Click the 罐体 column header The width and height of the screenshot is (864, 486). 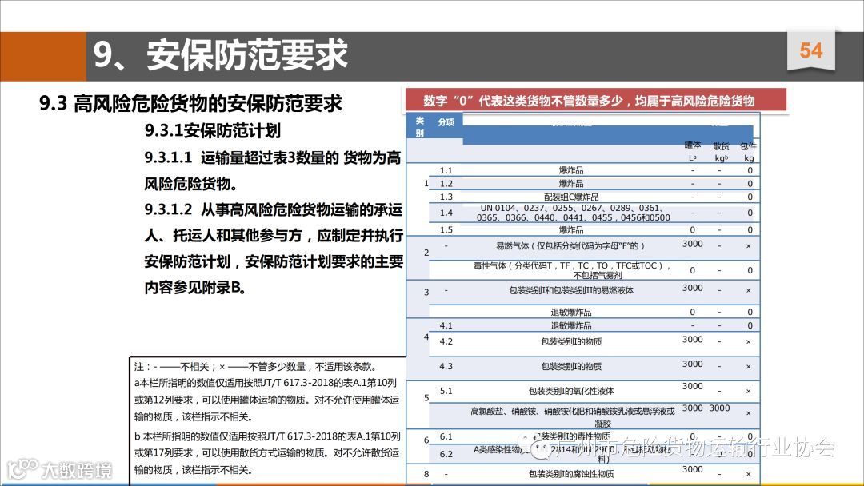tap(693, 151)
